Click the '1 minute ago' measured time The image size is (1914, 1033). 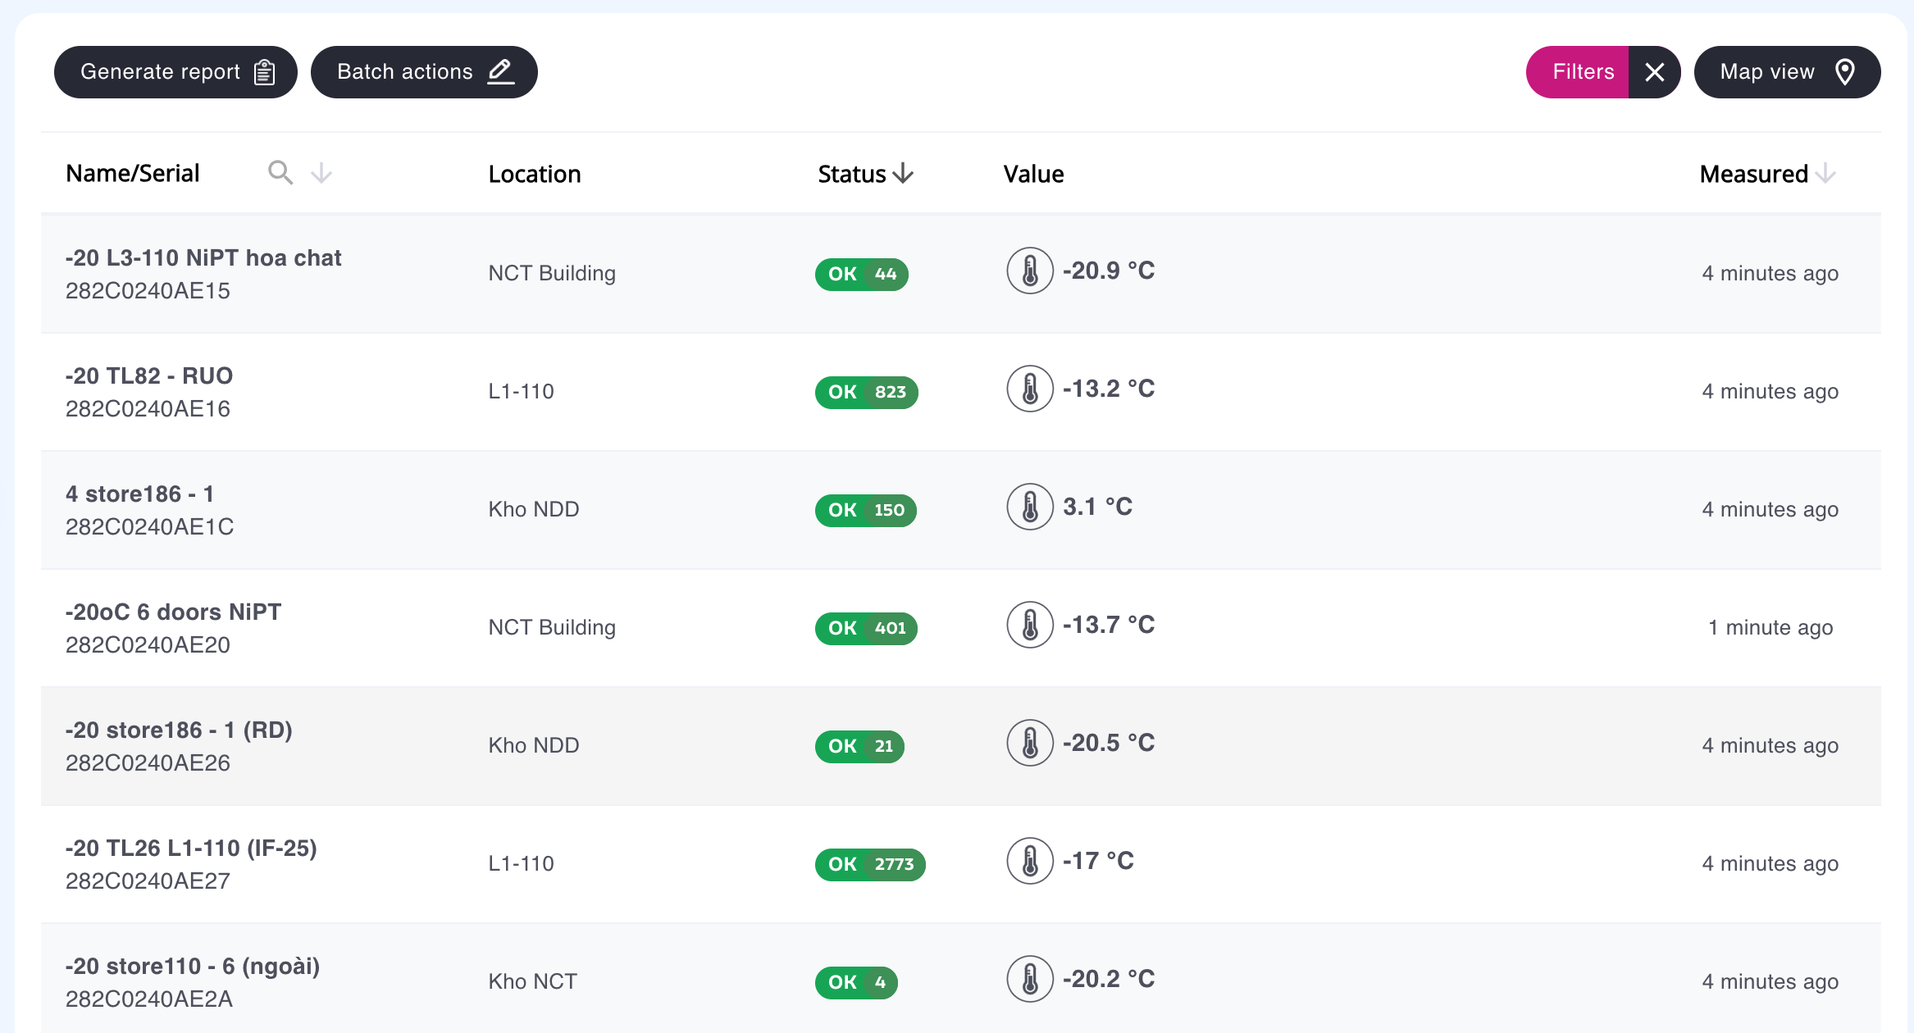coord(1770,627)
